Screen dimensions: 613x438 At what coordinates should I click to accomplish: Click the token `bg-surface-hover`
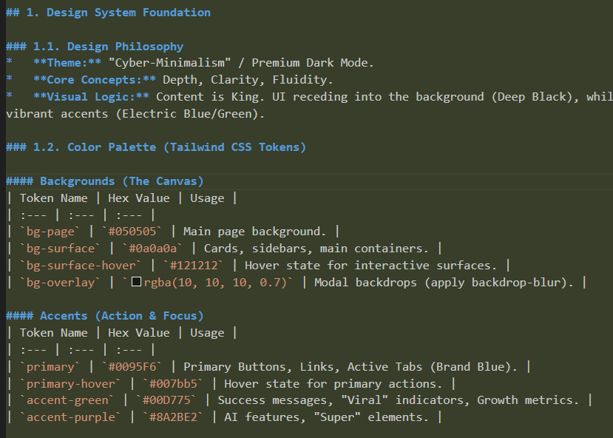tap(81, 266)
